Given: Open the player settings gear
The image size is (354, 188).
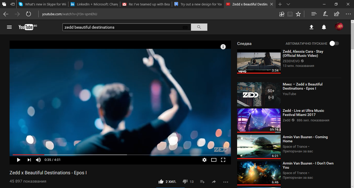Looking at the screenshot, I should [204, 160].
